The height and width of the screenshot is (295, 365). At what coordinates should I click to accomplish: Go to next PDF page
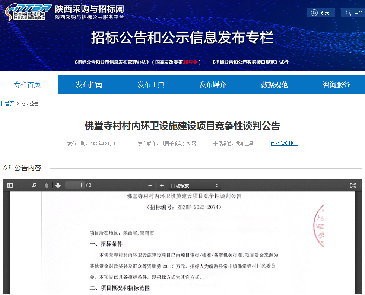click(x=58, y=185)
